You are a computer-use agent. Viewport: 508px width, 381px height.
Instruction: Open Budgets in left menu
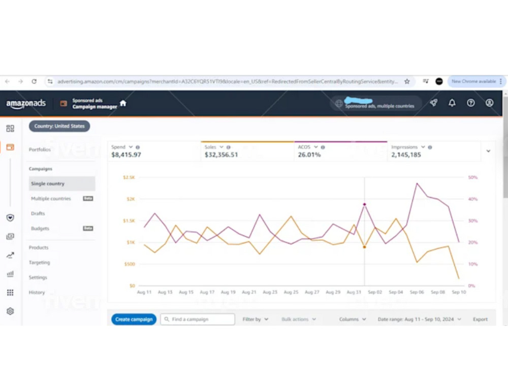click(40, 229)
